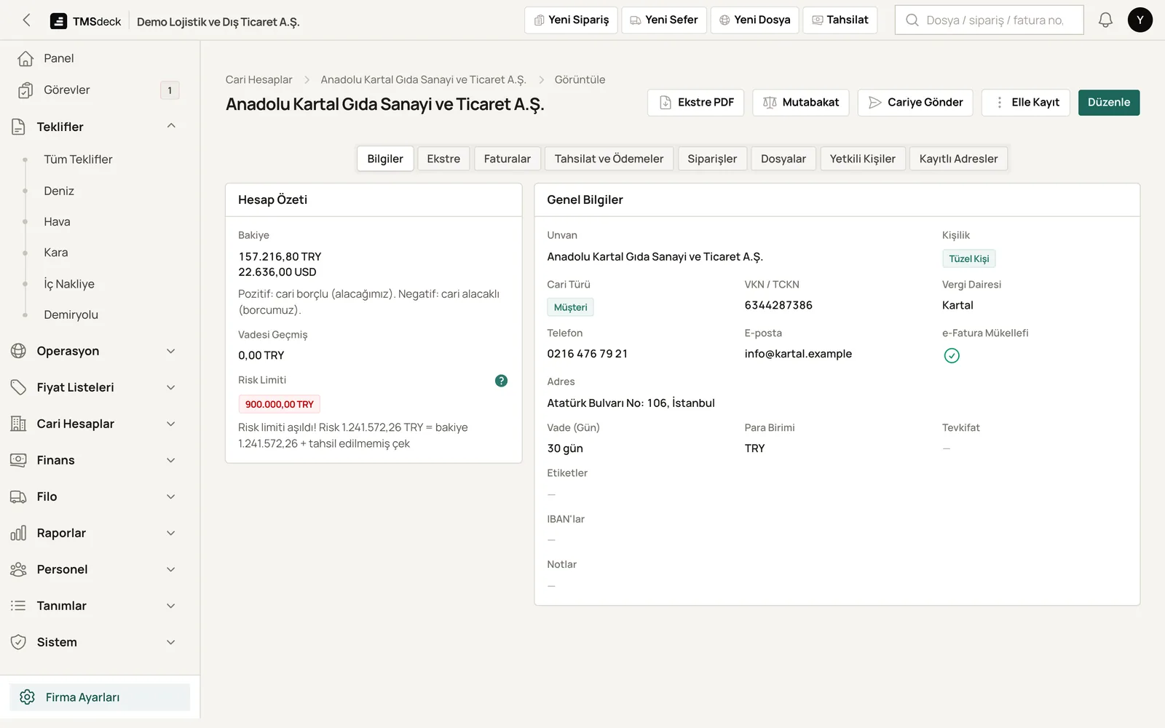The image size is (1165, 728).
Task: Click the e-Fatura Mükellefi checkmark icon
Action: coord(952,355)
